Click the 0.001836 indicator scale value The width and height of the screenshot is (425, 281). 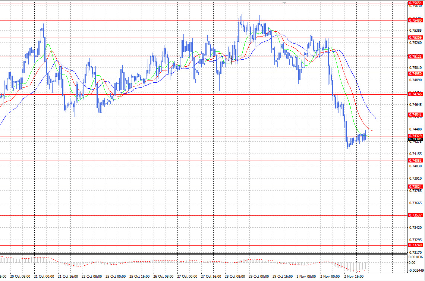[416, 257]
